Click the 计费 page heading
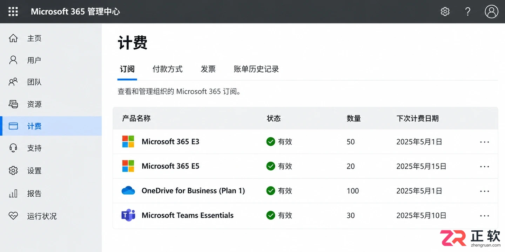Image resolution: width=505 pixels, height=252 pixels. coord(133,43)
